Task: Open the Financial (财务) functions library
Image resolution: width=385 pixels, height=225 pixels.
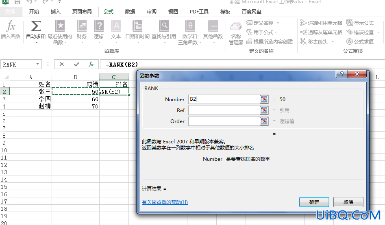Action: click(82, 32)
